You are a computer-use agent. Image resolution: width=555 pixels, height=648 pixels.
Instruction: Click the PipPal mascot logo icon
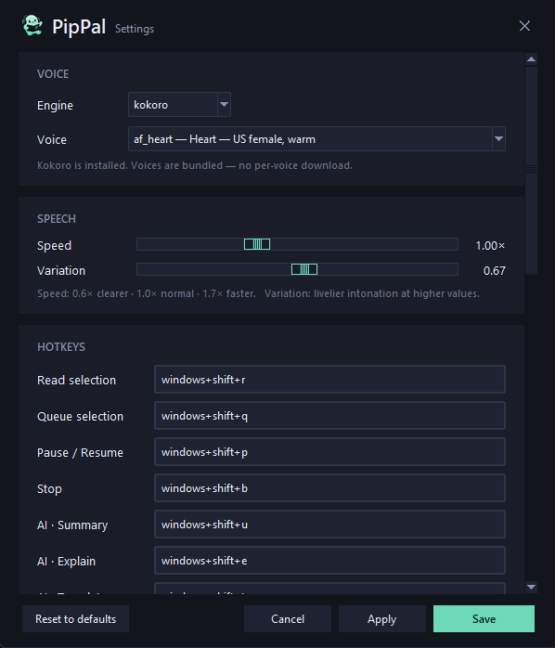[x=32, y=26]
